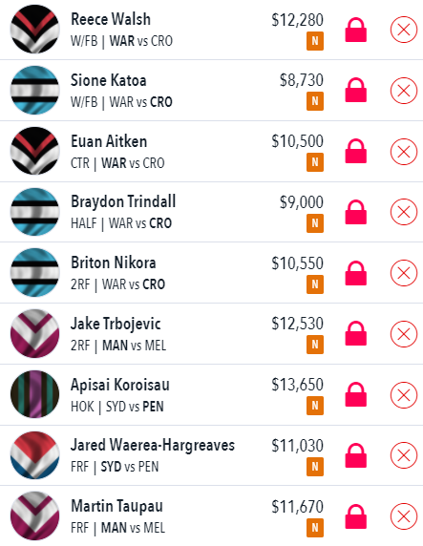
Task: Toggle lock on Reece Walsh
Action: click(x=356, y=30)
